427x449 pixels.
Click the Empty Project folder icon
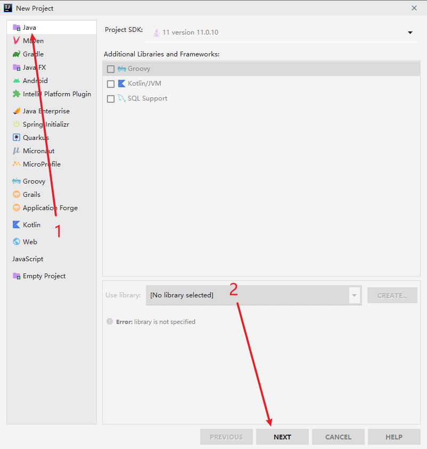[x=17, y=276]
